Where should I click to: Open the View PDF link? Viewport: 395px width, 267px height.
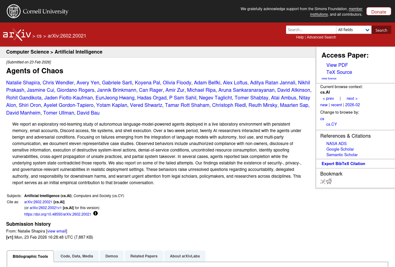[x=337, y=65]
